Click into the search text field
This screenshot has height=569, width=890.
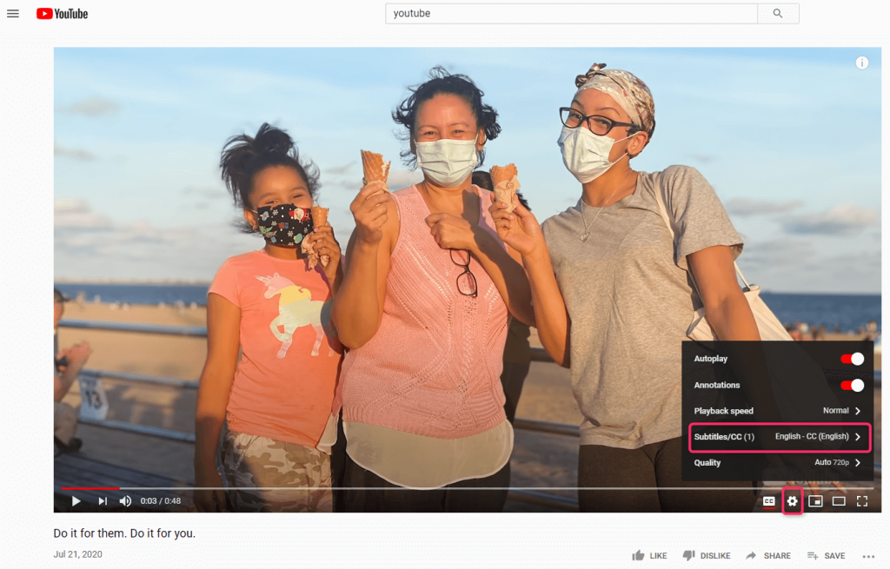pyautogui.click(x=571, y=14)
